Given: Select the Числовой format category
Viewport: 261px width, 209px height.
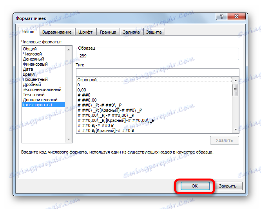Looking at the screenshot, I should pyautogui.click(x=43, y=54).
